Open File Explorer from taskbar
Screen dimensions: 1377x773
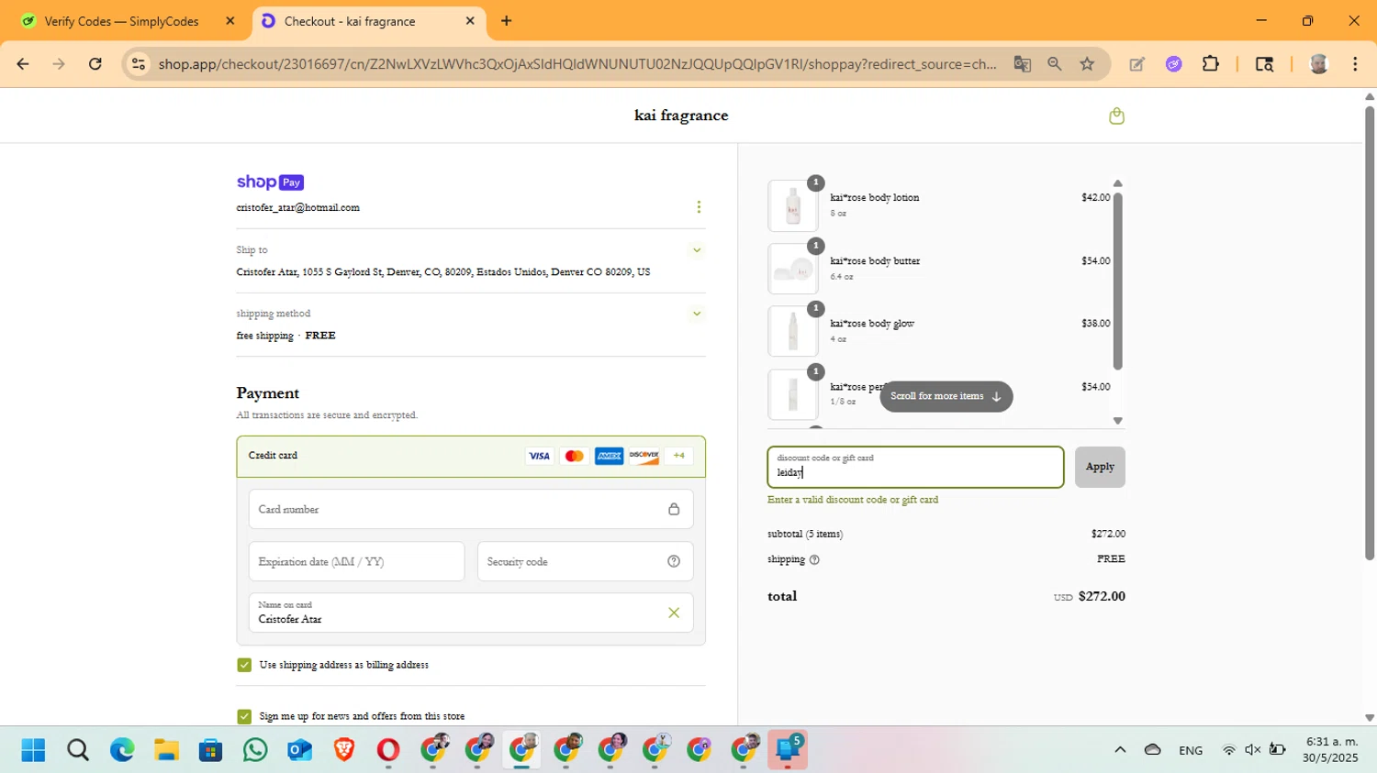click(166, 750)
